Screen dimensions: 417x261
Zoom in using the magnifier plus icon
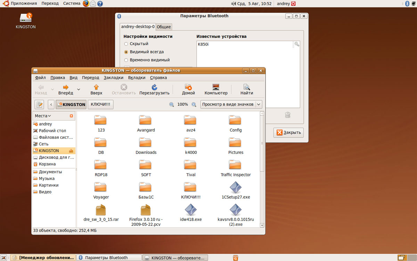(194, 104)
